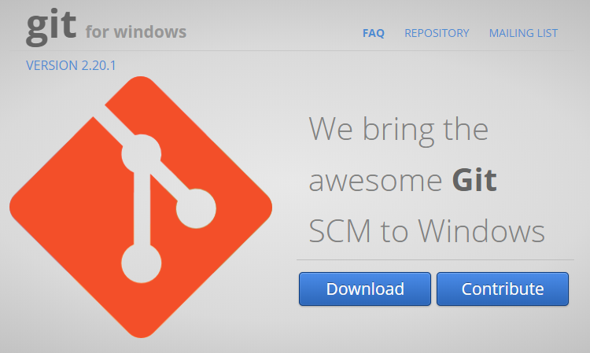This screenshot has height=353, width=590.
Task: Click the divider line above Download button
Action: click(x=435, y=259)
